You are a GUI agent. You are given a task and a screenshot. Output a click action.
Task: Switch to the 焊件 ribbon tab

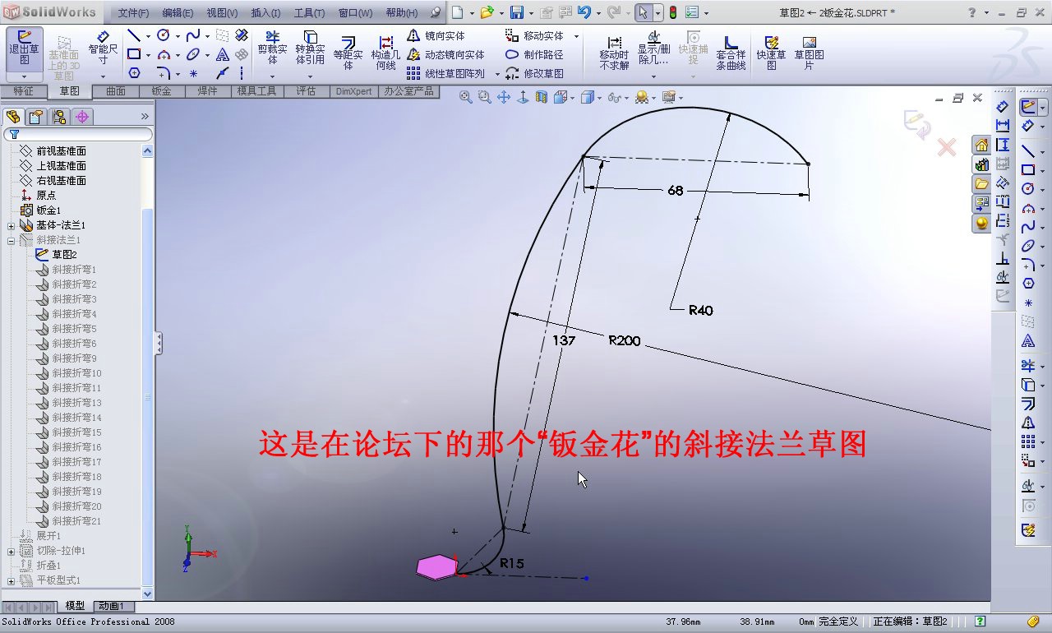[207, 91]
